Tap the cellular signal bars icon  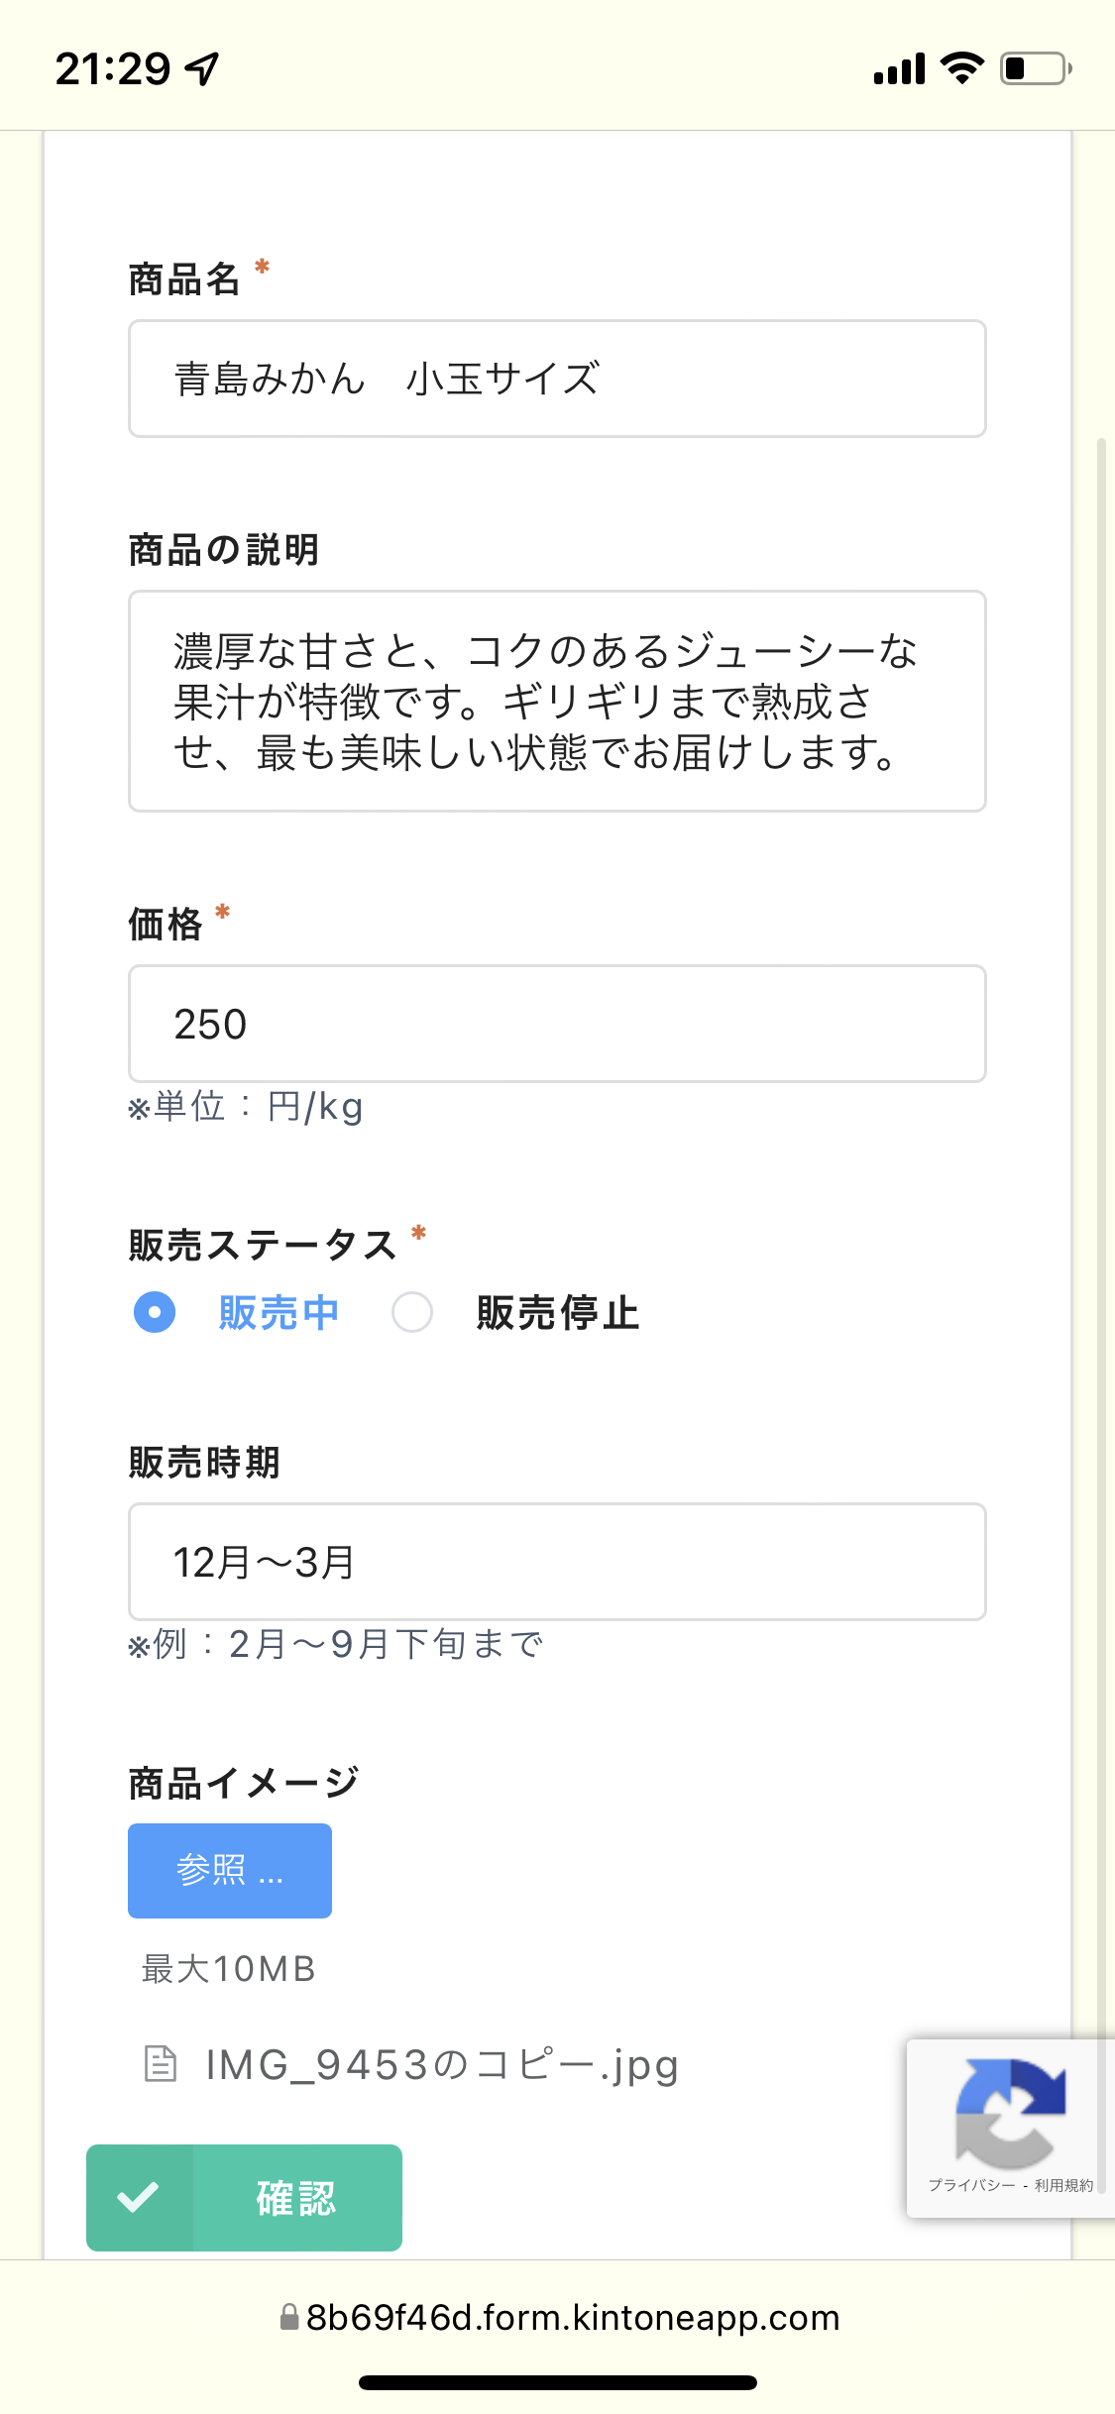[899, 69]
